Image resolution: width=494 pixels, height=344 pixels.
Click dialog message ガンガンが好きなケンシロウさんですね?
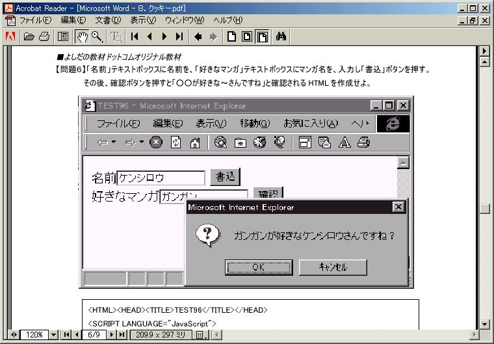click(314, 235)
